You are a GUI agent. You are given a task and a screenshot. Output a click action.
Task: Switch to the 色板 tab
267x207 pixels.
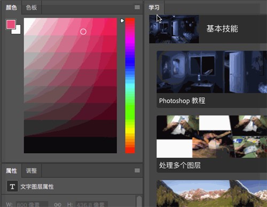pos(32,7)
